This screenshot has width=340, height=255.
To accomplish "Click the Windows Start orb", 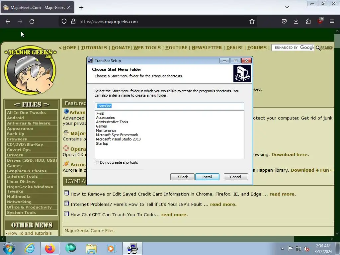I will click(9, 248).
